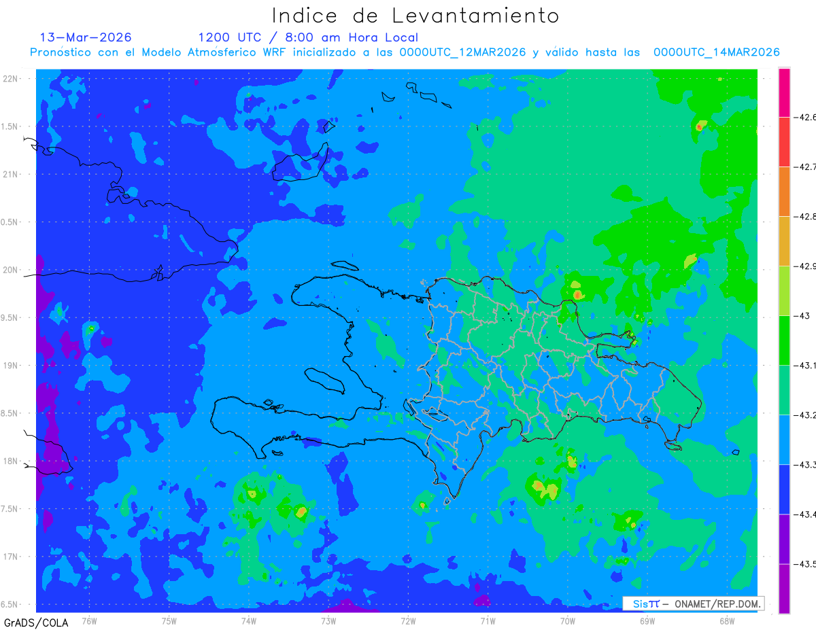Select the bright green swatch between -43 and -43.1
The width and height of the screenshot is (816, 630).
click(x=784, y=340)
